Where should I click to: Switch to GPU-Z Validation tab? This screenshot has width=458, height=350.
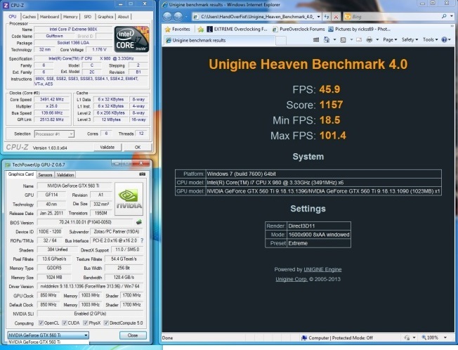(x=65, y=175)
